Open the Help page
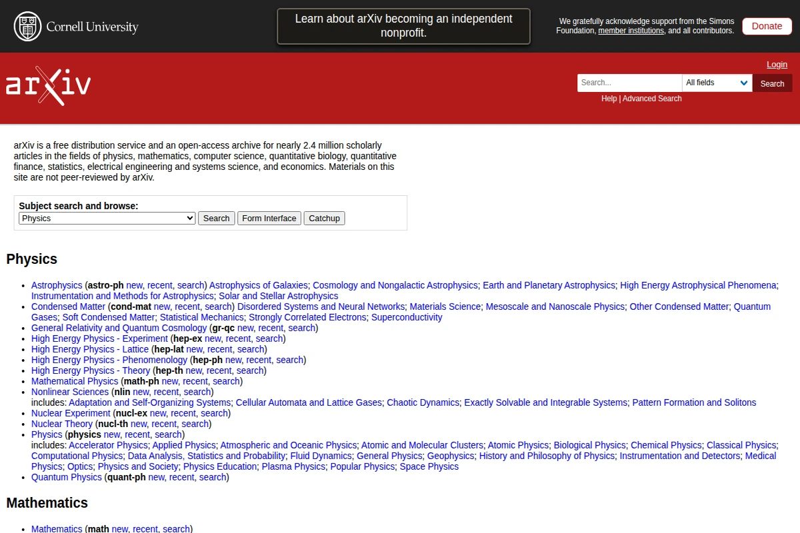 [x=609, y=98]
